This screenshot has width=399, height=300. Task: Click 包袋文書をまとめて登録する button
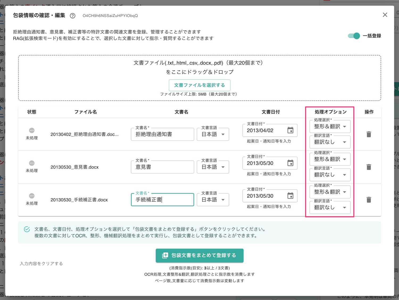(199, 256)
